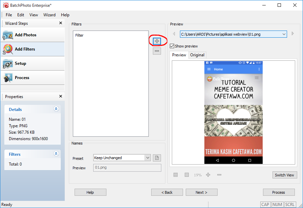Toggle the Show preview checkbox
This screenshot has height=208, width=303.
coord(172,46)
